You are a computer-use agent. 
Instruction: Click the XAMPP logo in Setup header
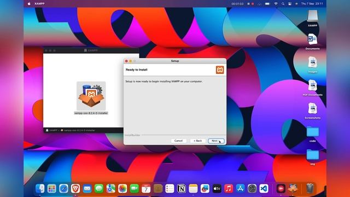point(220,70)
